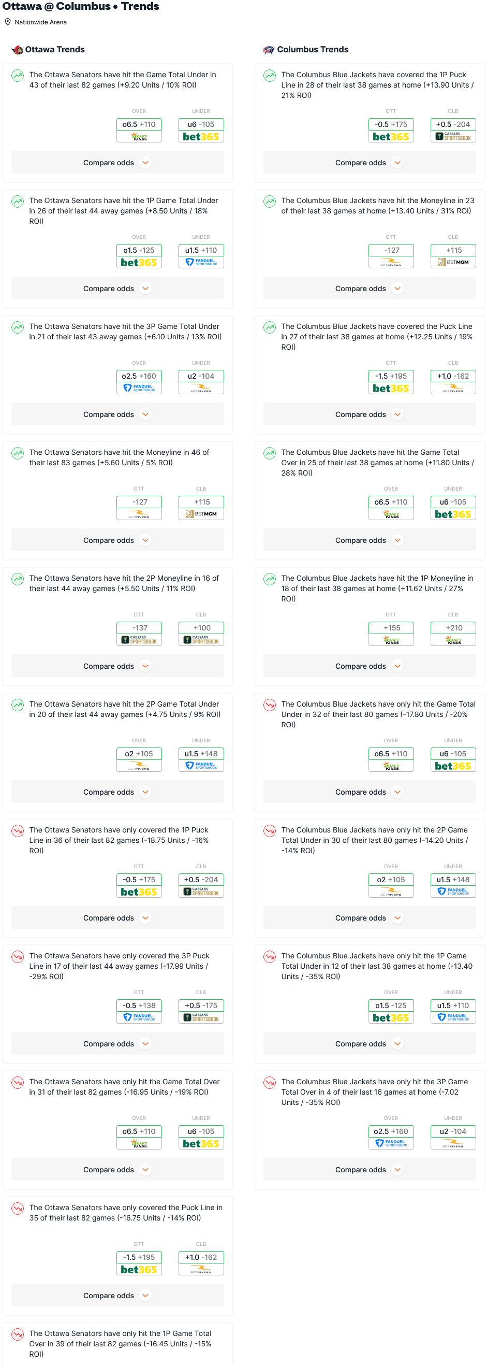Image resolution: width=487 pixels, height=1365 pixels.
Task: Click green trend-up icon for Columbus 1P Moneyline trend
Action: [270, 579]
